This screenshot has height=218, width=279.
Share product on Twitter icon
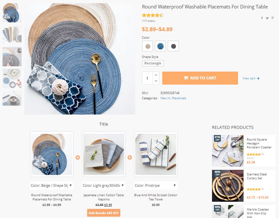[x=267, y=18]
